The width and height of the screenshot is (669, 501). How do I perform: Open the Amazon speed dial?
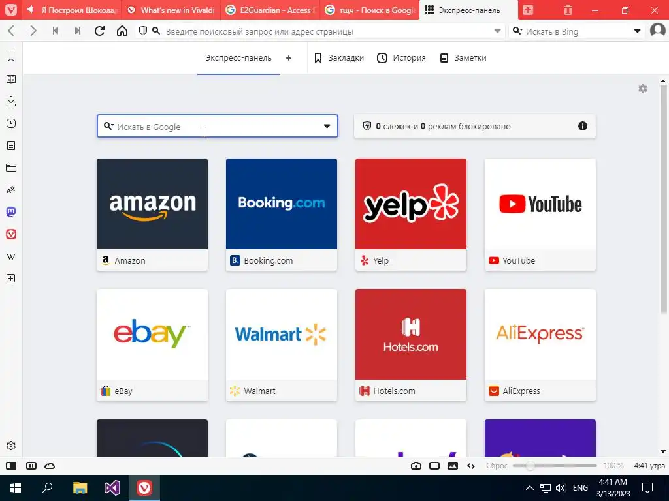tap(152, 214)
